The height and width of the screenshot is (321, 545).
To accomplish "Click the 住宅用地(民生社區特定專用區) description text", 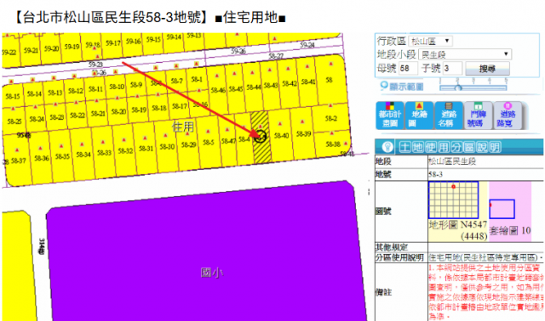I will 483,257.
